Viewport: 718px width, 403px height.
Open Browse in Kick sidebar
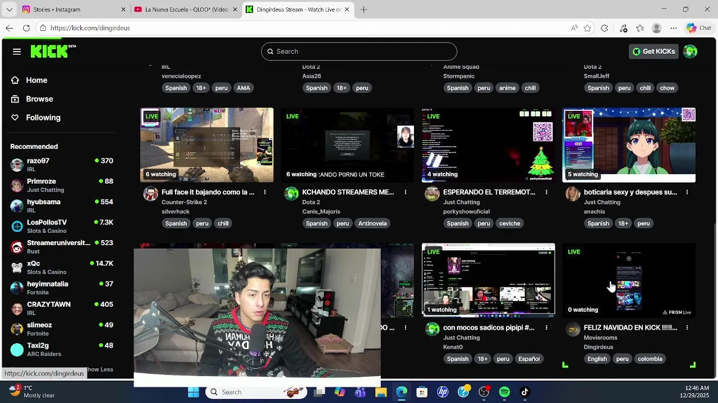click(39, 99)
